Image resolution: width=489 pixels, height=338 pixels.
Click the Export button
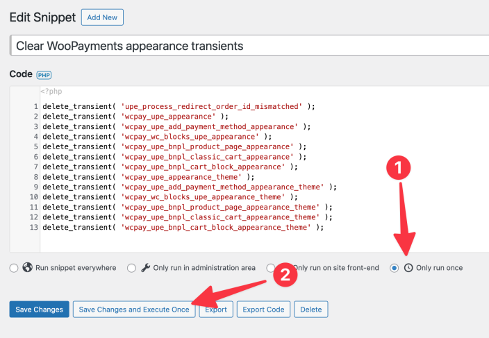click(x=215, y=310)
